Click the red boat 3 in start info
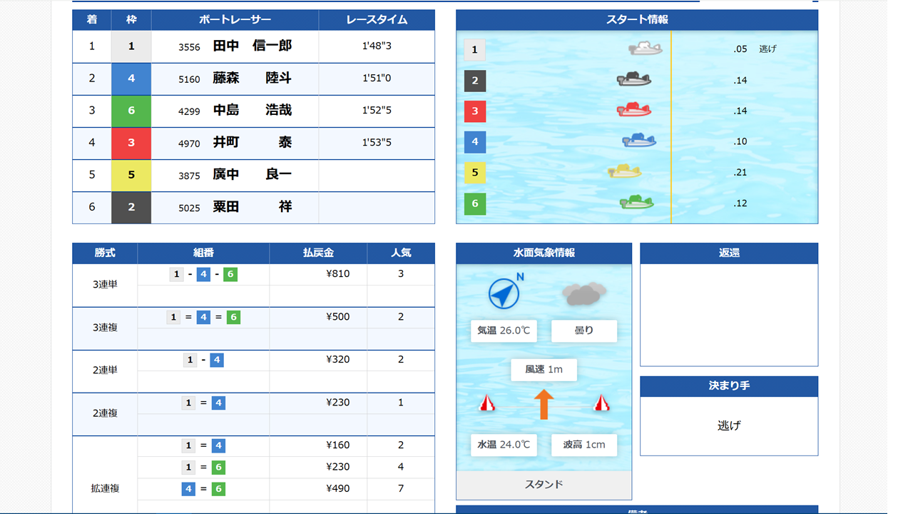Image resolution: width=913 pixels, height=514 pixels. 634,110
